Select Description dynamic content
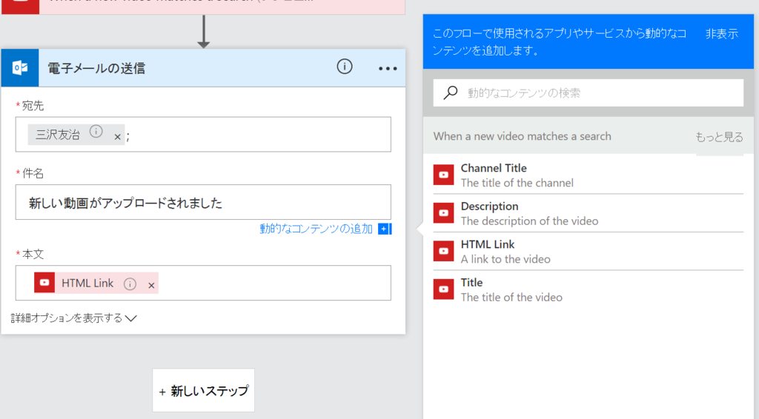This screenshot has height=419, width=759. tap(588, 213)
